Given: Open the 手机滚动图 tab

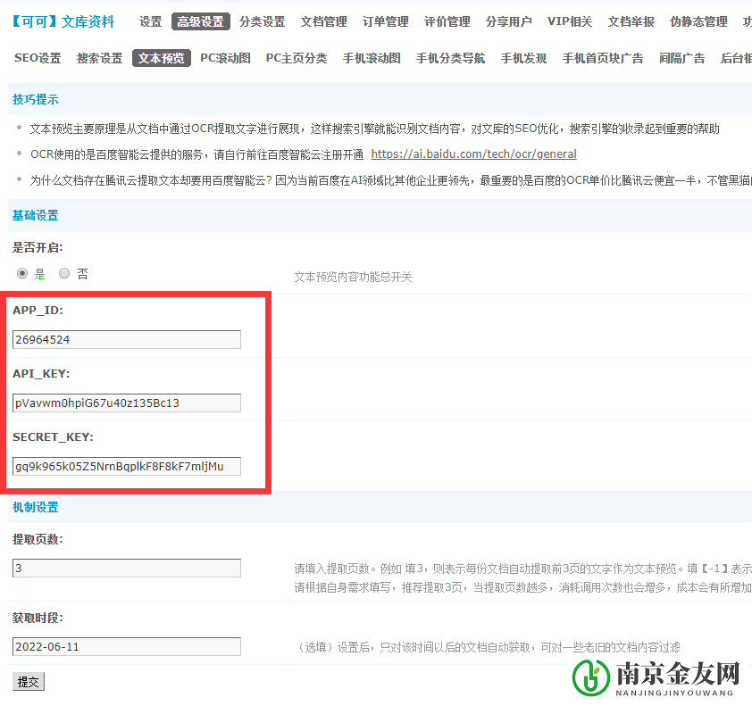Looking at the screenshot, I should click(x=371, y=57).
